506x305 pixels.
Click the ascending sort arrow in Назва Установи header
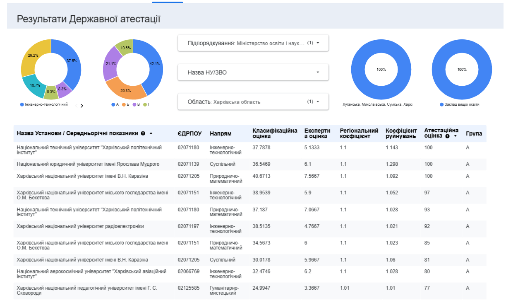click(151, 133)
